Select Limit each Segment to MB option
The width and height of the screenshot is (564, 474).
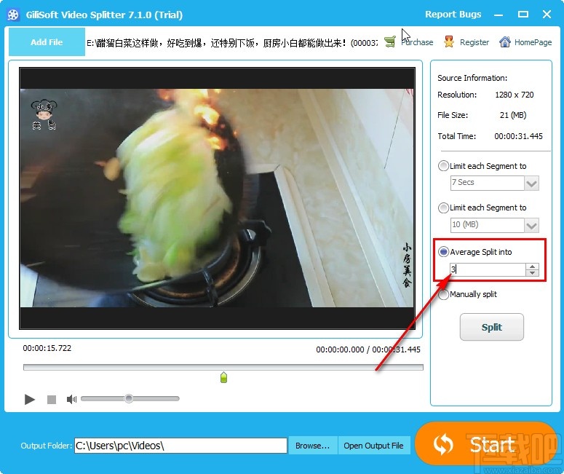pos(443,208)
